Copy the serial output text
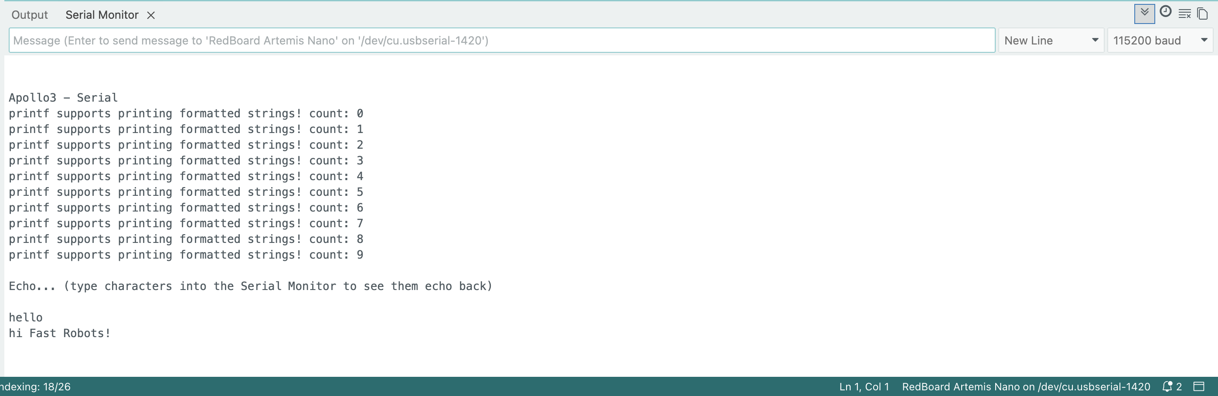1218x396 pixels. 1202,14
